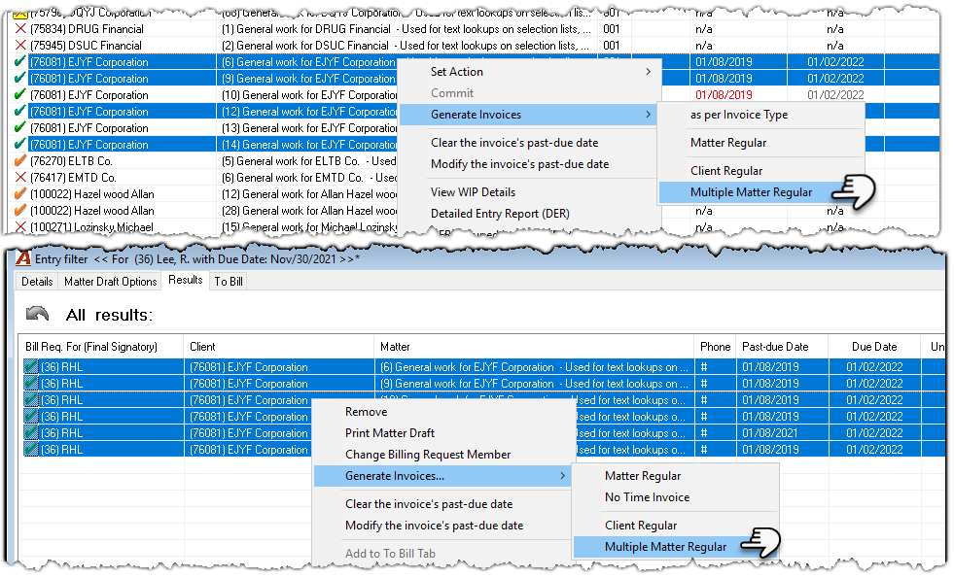954x578 pixels.
Task: Click green check icon for EJYF matter (12)
Action: (20, 111)
